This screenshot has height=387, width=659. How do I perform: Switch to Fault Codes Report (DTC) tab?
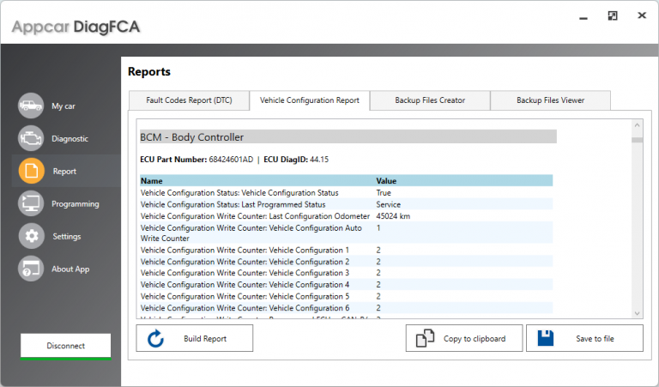189,100
